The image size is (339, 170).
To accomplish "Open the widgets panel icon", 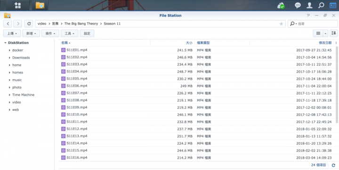I will coord(333,5).
